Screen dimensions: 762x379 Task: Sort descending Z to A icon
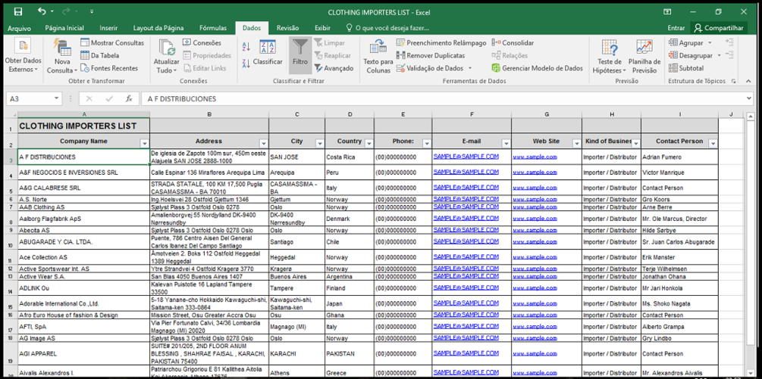[x=246, y=63]
